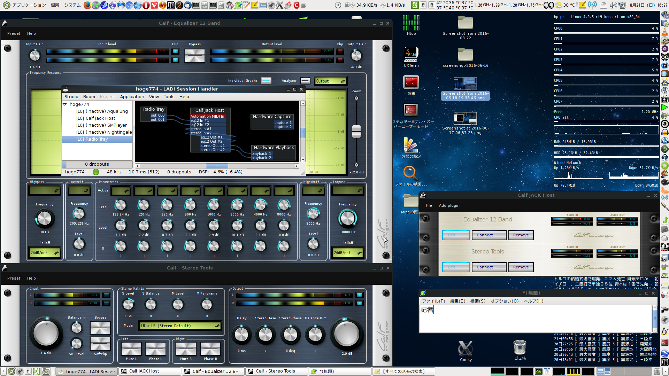Click the LADI session status green indicator

(96, 172)
